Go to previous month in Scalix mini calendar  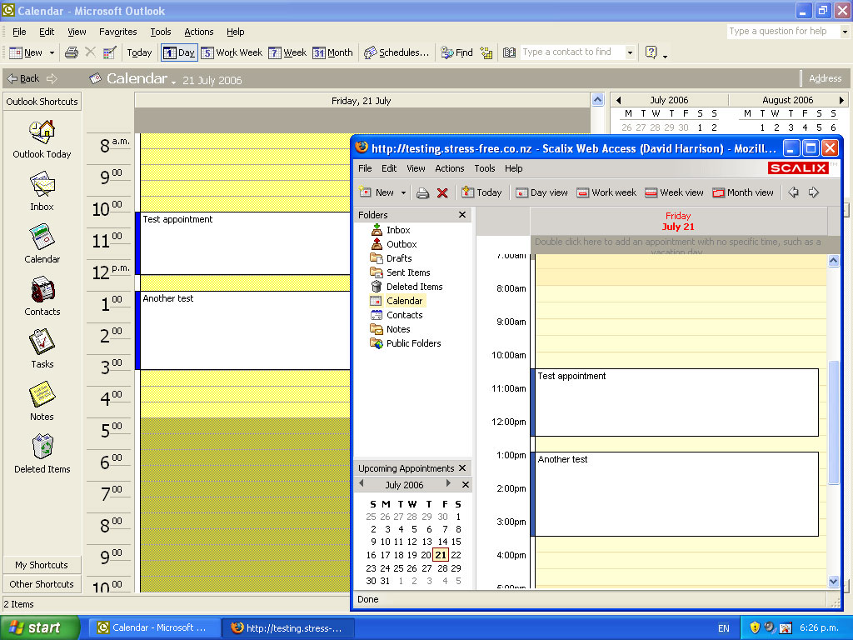(362, 483)
